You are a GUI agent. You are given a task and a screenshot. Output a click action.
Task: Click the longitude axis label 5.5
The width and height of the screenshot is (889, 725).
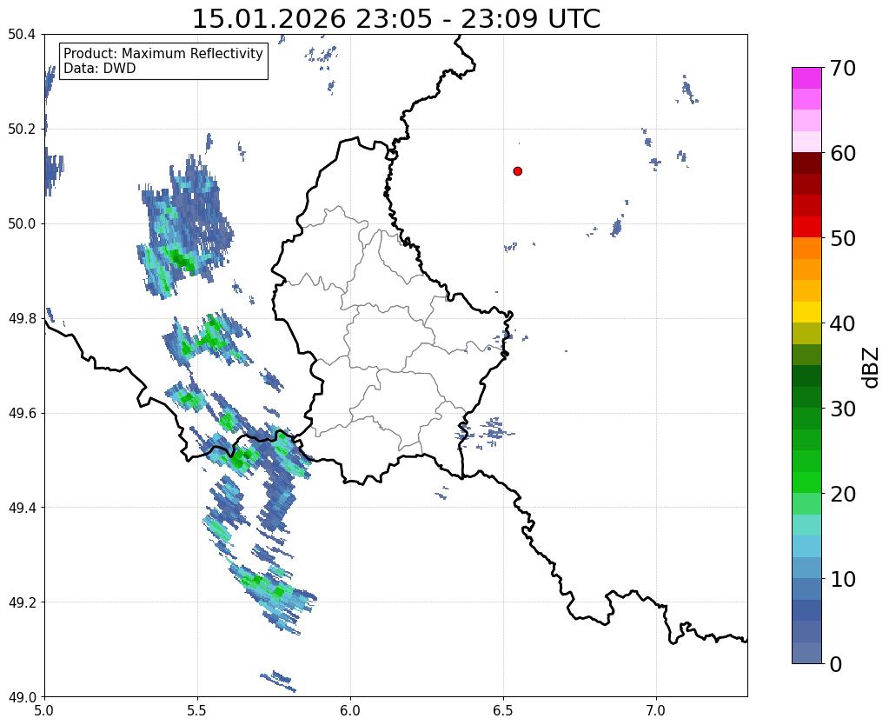197,711
